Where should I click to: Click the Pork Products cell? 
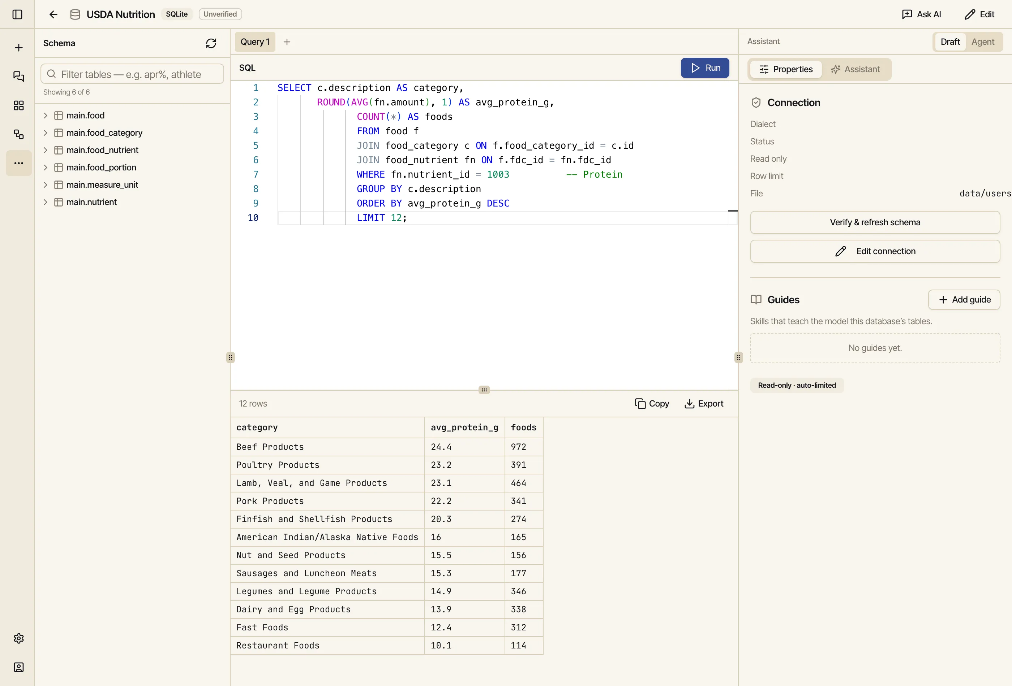327,501
